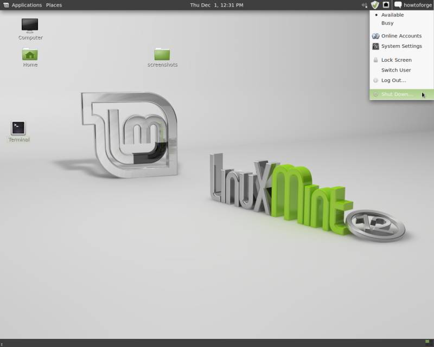Click the network connection tray icon
Image resolution: width=434 pixels, height=347 pixels.
tap(386, 5)
